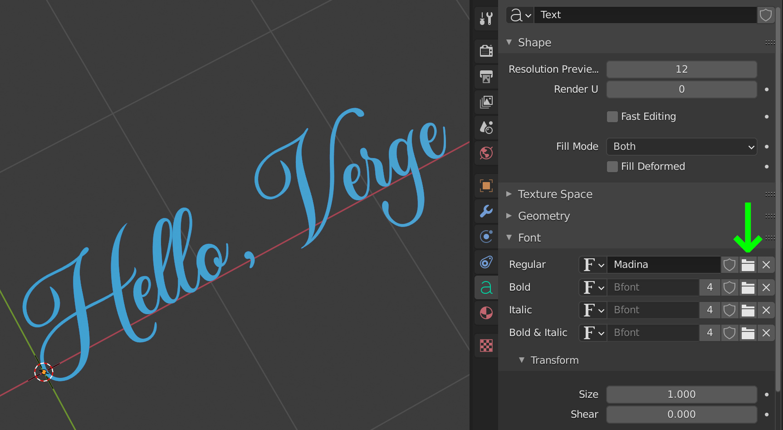Open the Scene properties tab
Image resolution: width=783 pixels, height=430 pixels.
(x=486, y=127)
